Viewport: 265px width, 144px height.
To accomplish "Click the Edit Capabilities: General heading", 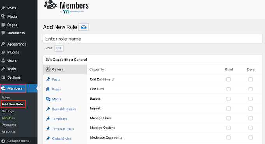I will tap(66, 60).
